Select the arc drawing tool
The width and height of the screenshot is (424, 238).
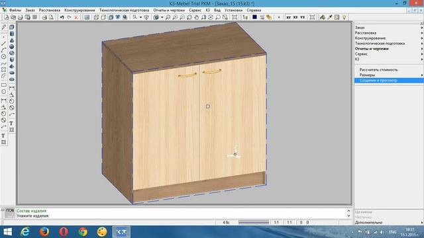click(x=3, y=50)
